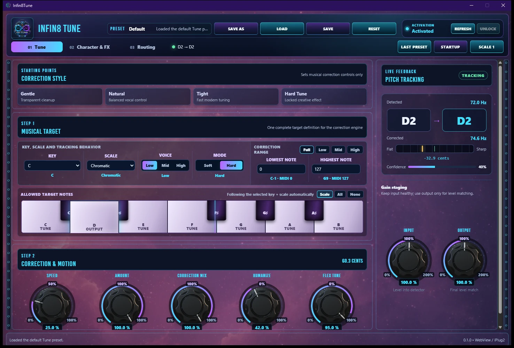514x348 pixels.
Task: Click the Load preset button
Action: pos(282,29)
